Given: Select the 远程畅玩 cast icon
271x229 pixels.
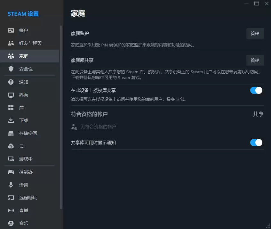Looking at the screenshot, I should tap(11, 198).
